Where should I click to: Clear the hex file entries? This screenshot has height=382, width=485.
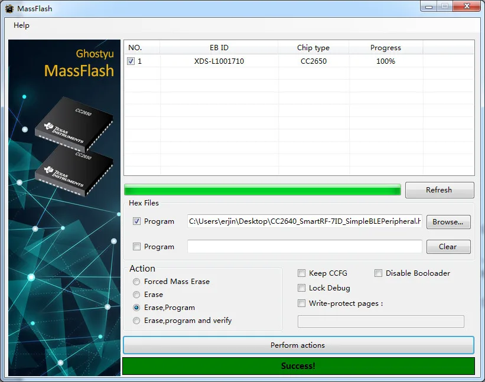tap(448, 247)
